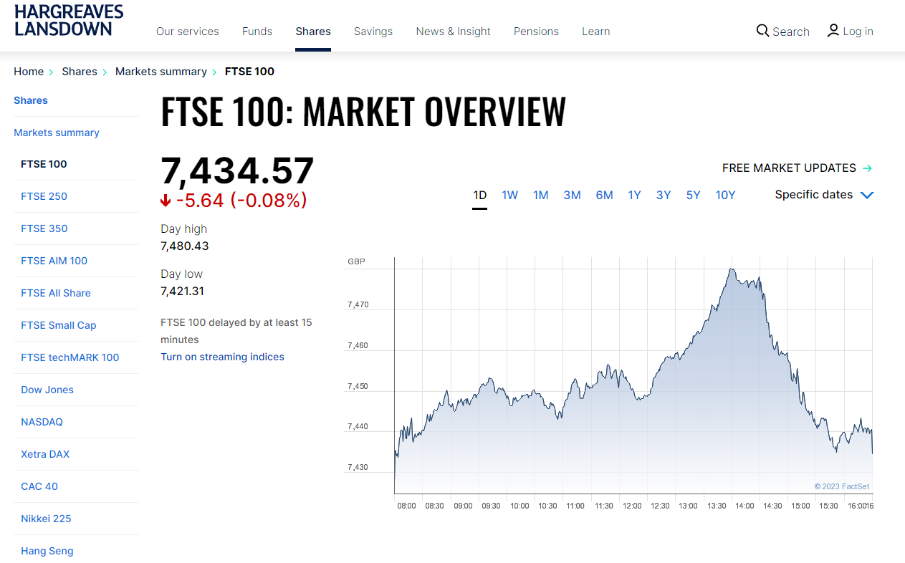Viewport: 905px width, 563px height.
Task: Select the 1D chart range tab
Action: (480, 195)
